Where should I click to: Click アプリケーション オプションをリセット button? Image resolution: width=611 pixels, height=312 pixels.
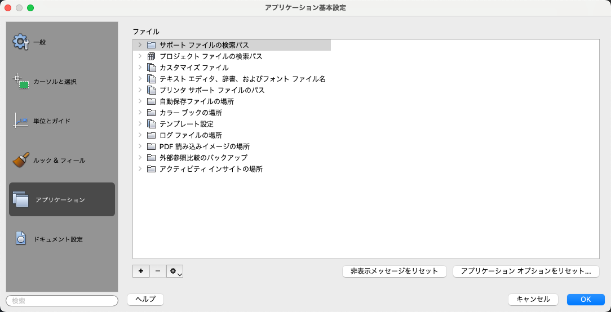pyautogui.click(x=526, y=271)
